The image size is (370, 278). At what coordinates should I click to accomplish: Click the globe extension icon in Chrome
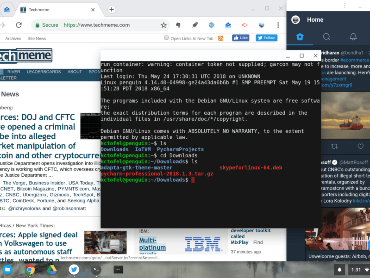pyautogui.click(x=261, y=25)
